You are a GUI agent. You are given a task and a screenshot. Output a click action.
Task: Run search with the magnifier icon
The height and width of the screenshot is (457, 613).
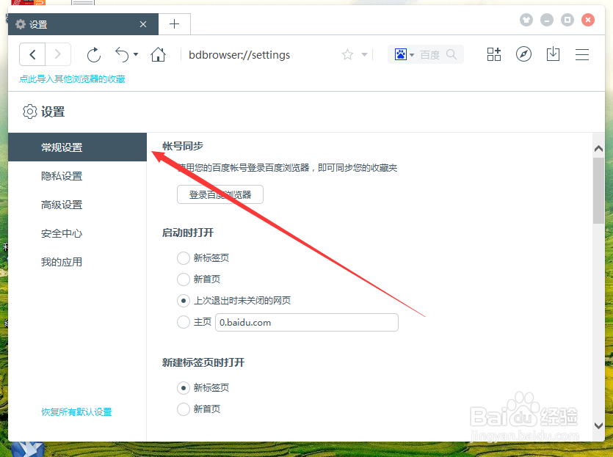click(451, 54)
